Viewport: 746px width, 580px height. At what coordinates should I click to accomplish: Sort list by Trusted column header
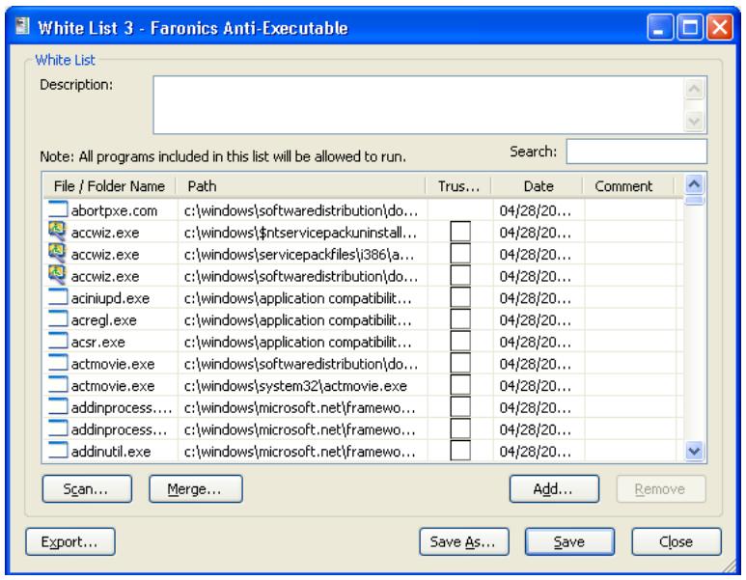[458, 186]
